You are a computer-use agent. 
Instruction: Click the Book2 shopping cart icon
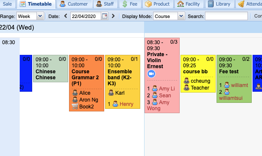point(75,106)
